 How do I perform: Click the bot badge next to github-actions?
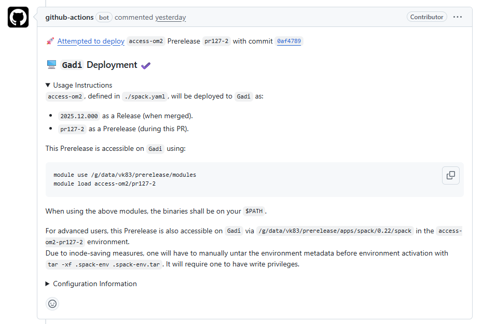104,17
